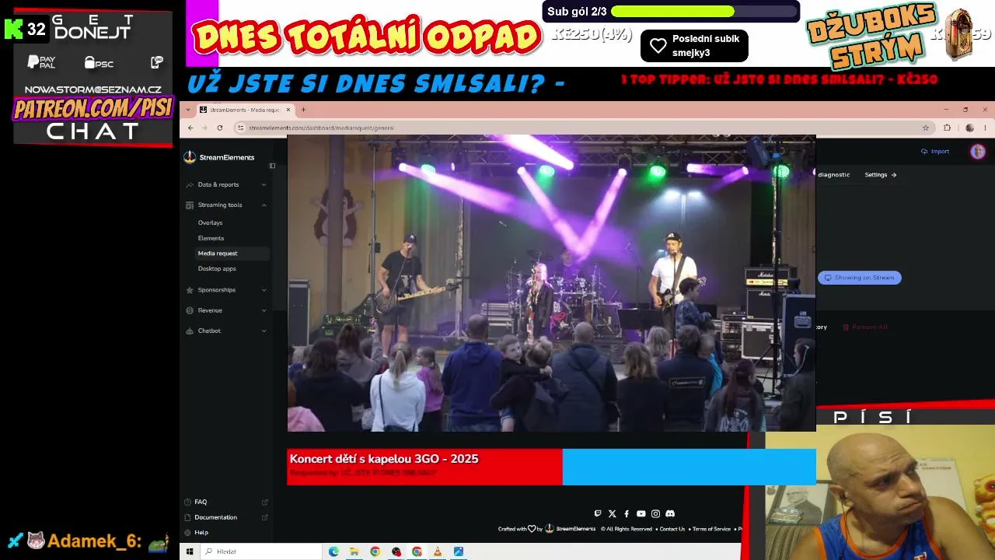Open the X (Twitter) icon in footer
The height and width of the screenshot is (560, 995).
612,513
